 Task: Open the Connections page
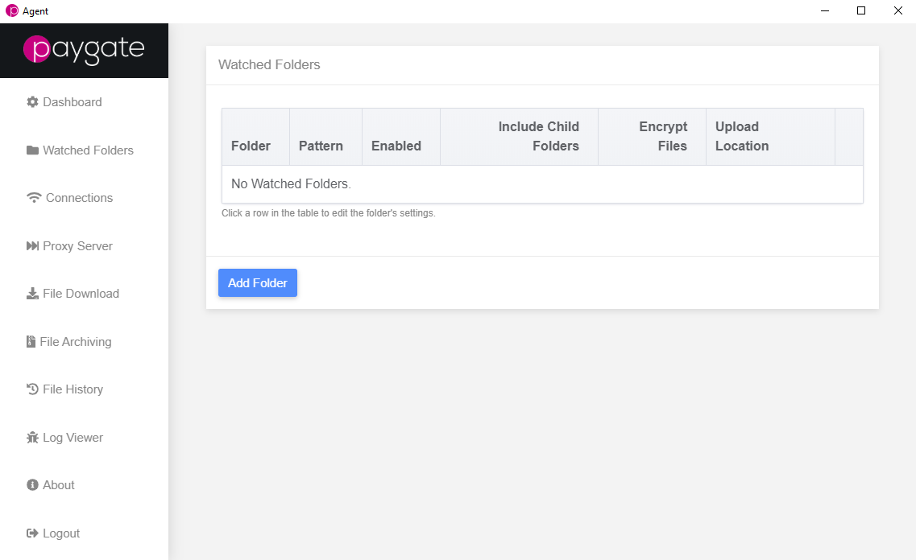click(69, 198)
